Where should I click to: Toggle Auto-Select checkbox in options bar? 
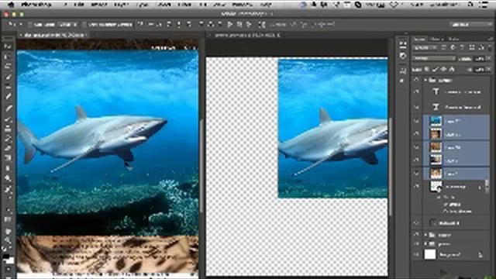[x=30, y=24]
